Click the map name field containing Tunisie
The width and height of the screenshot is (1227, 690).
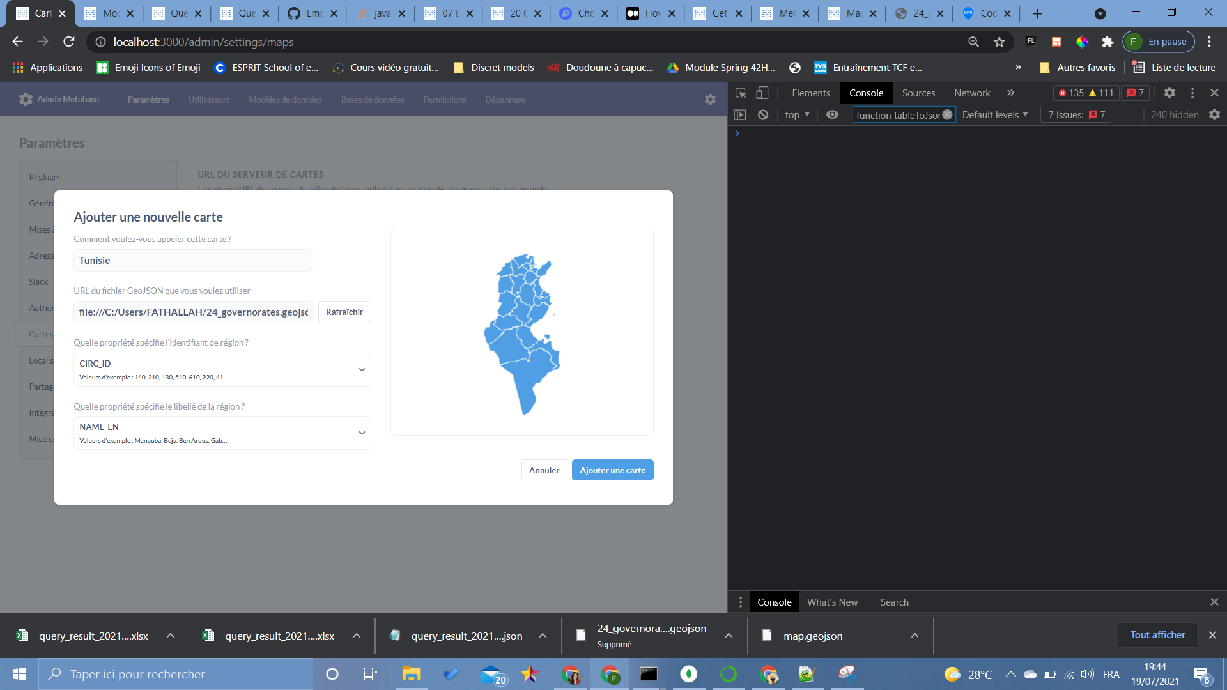pos(193,261)
